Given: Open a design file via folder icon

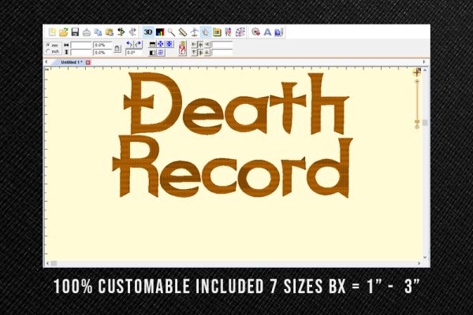Looking at the screenshot, I should 64,32.
